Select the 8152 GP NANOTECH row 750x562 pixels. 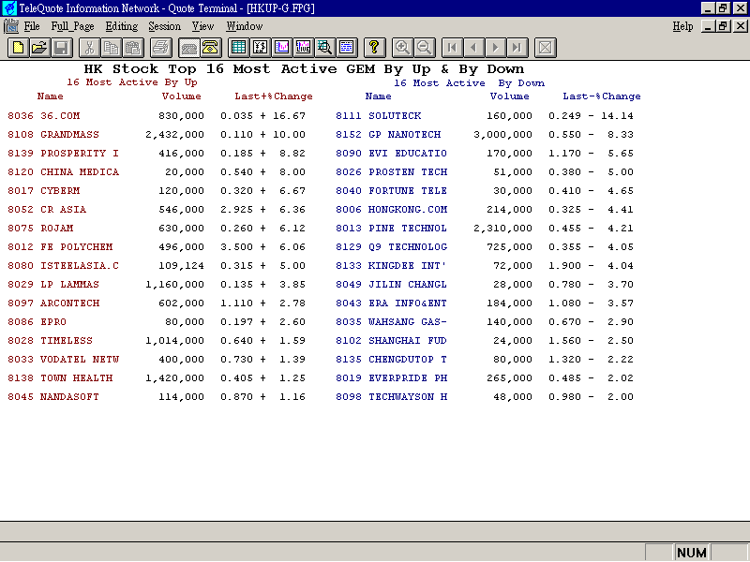(485, 134)
